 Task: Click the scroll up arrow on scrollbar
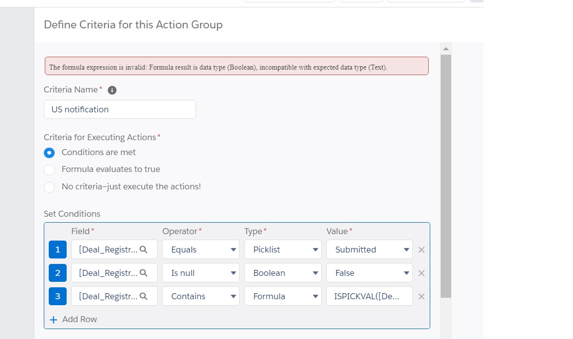(446, 49)
